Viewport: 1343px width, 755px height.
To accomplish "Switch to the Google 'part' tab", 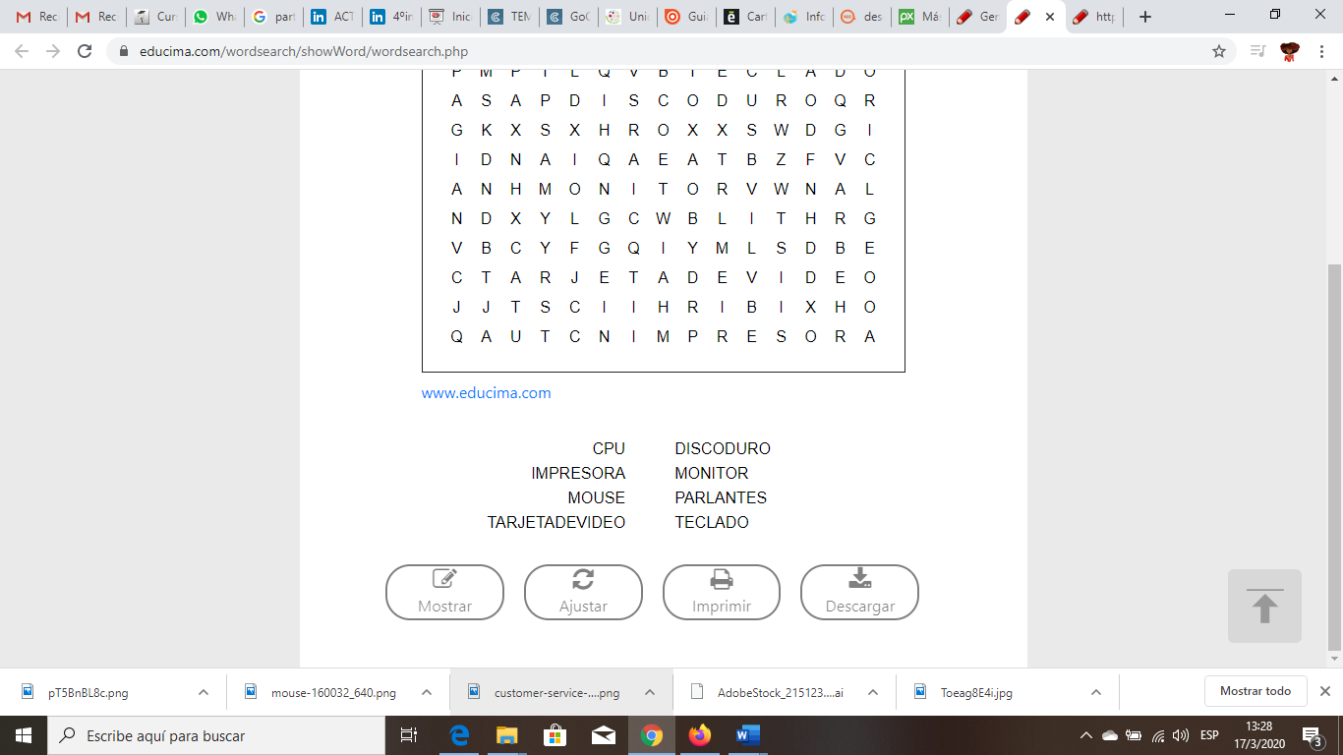I will click(x=273, y=17).
